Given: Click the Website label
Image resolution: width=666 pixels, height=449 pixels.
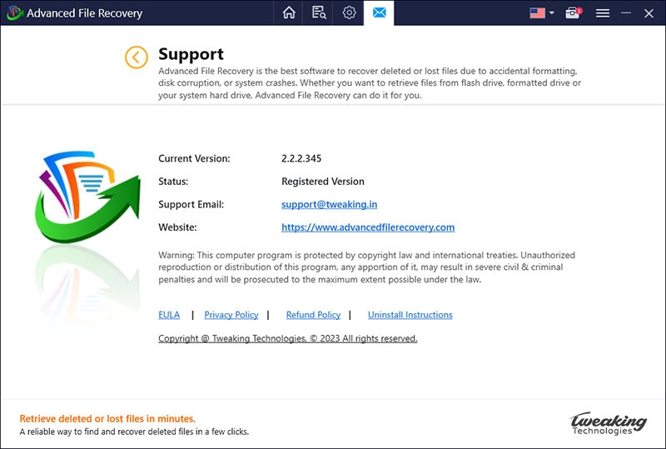Looking at the screenshot, I should (x=177, y=227).
